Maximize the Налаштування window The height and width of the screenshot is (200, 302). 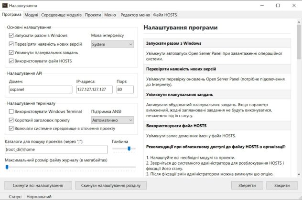(278, 5)
